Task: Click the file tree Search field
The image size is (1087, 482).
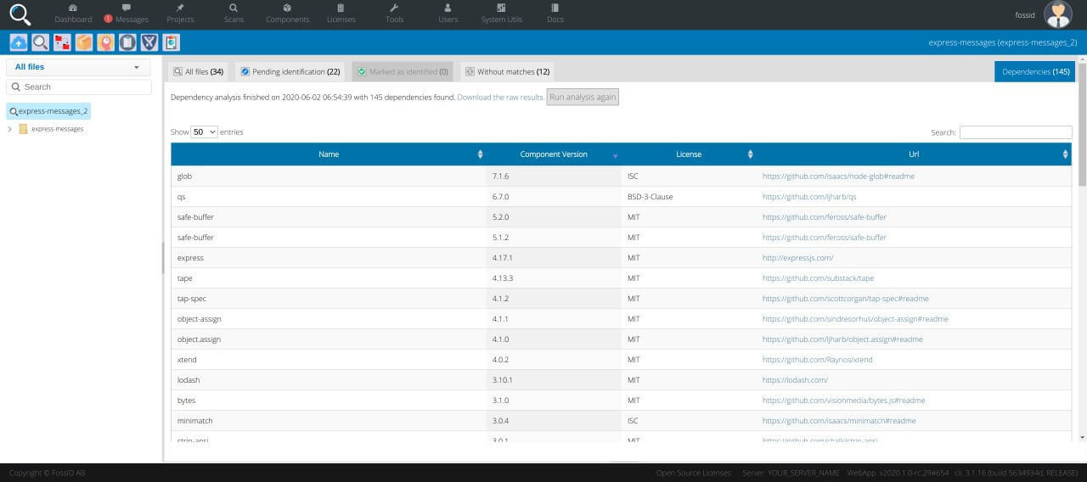Action: point(79,87)
